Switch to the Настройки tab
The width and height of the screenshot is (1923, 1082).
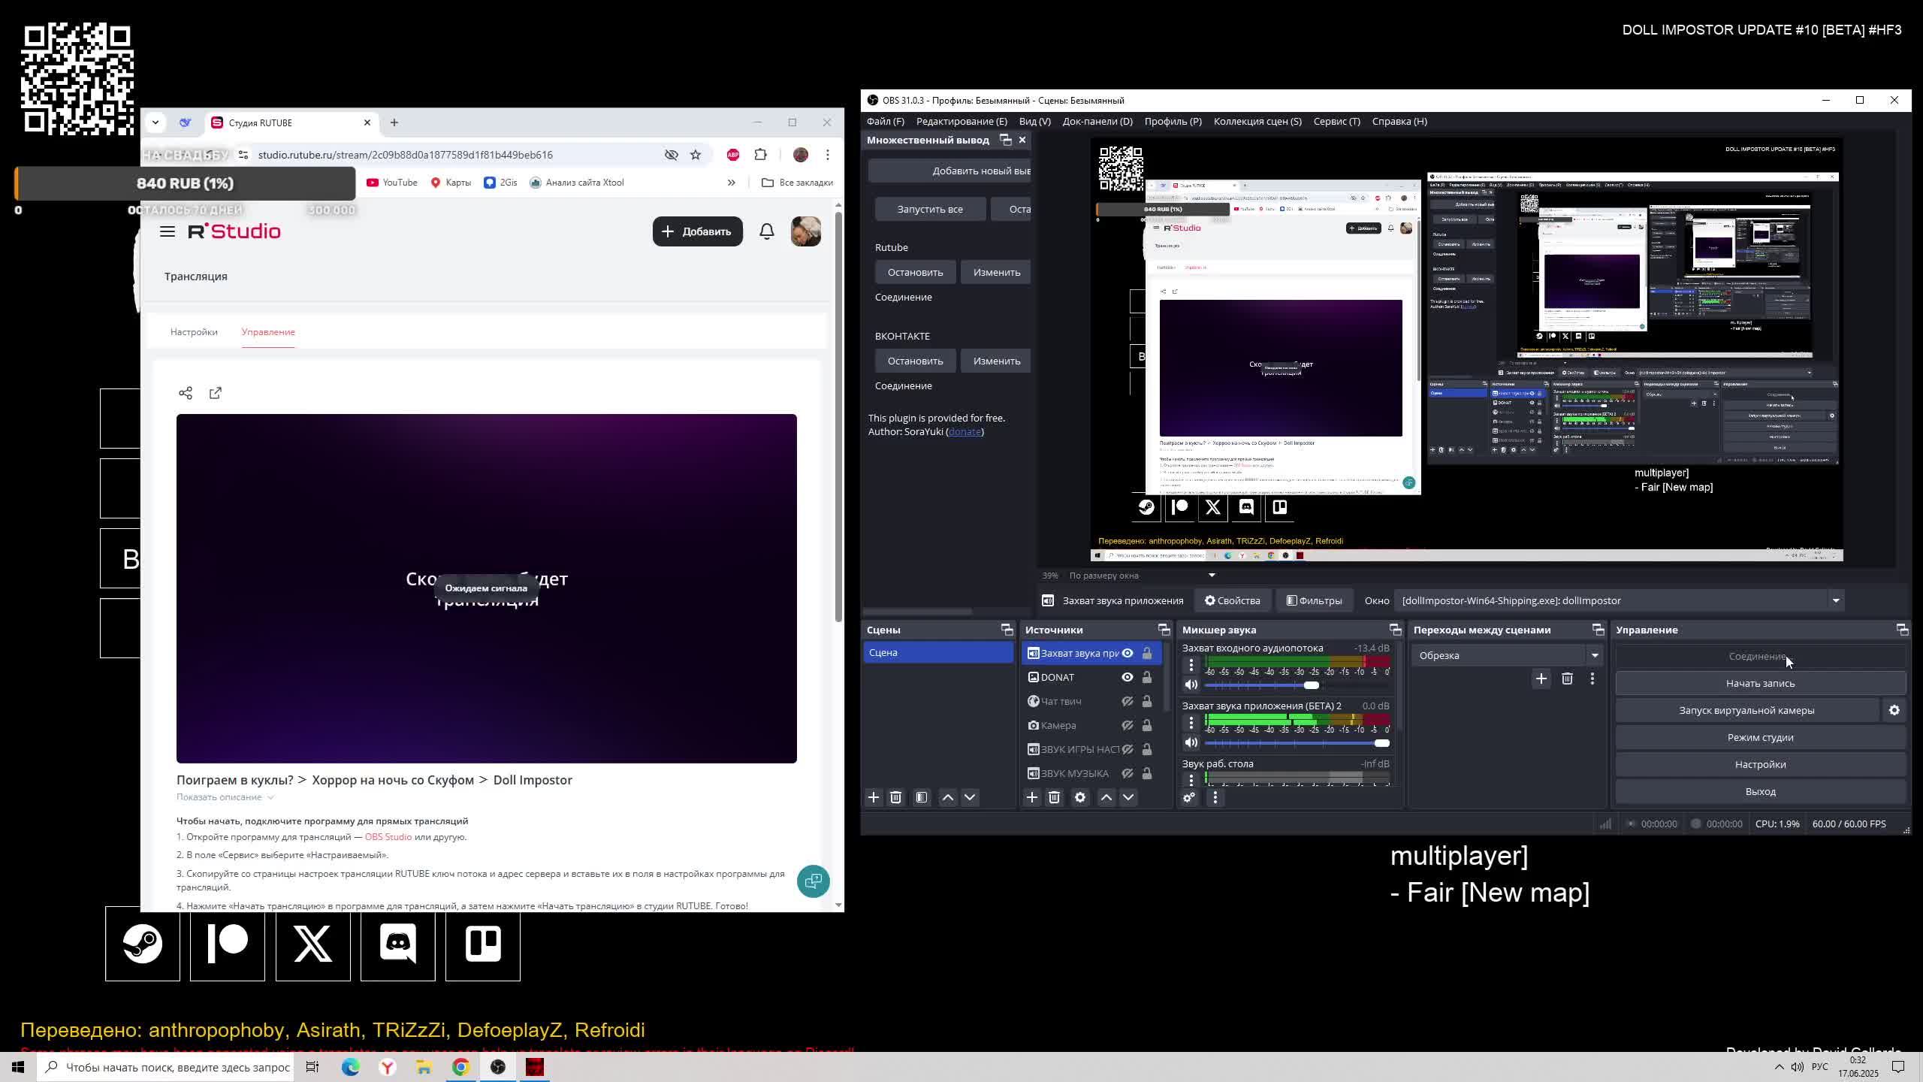point(194,332)
